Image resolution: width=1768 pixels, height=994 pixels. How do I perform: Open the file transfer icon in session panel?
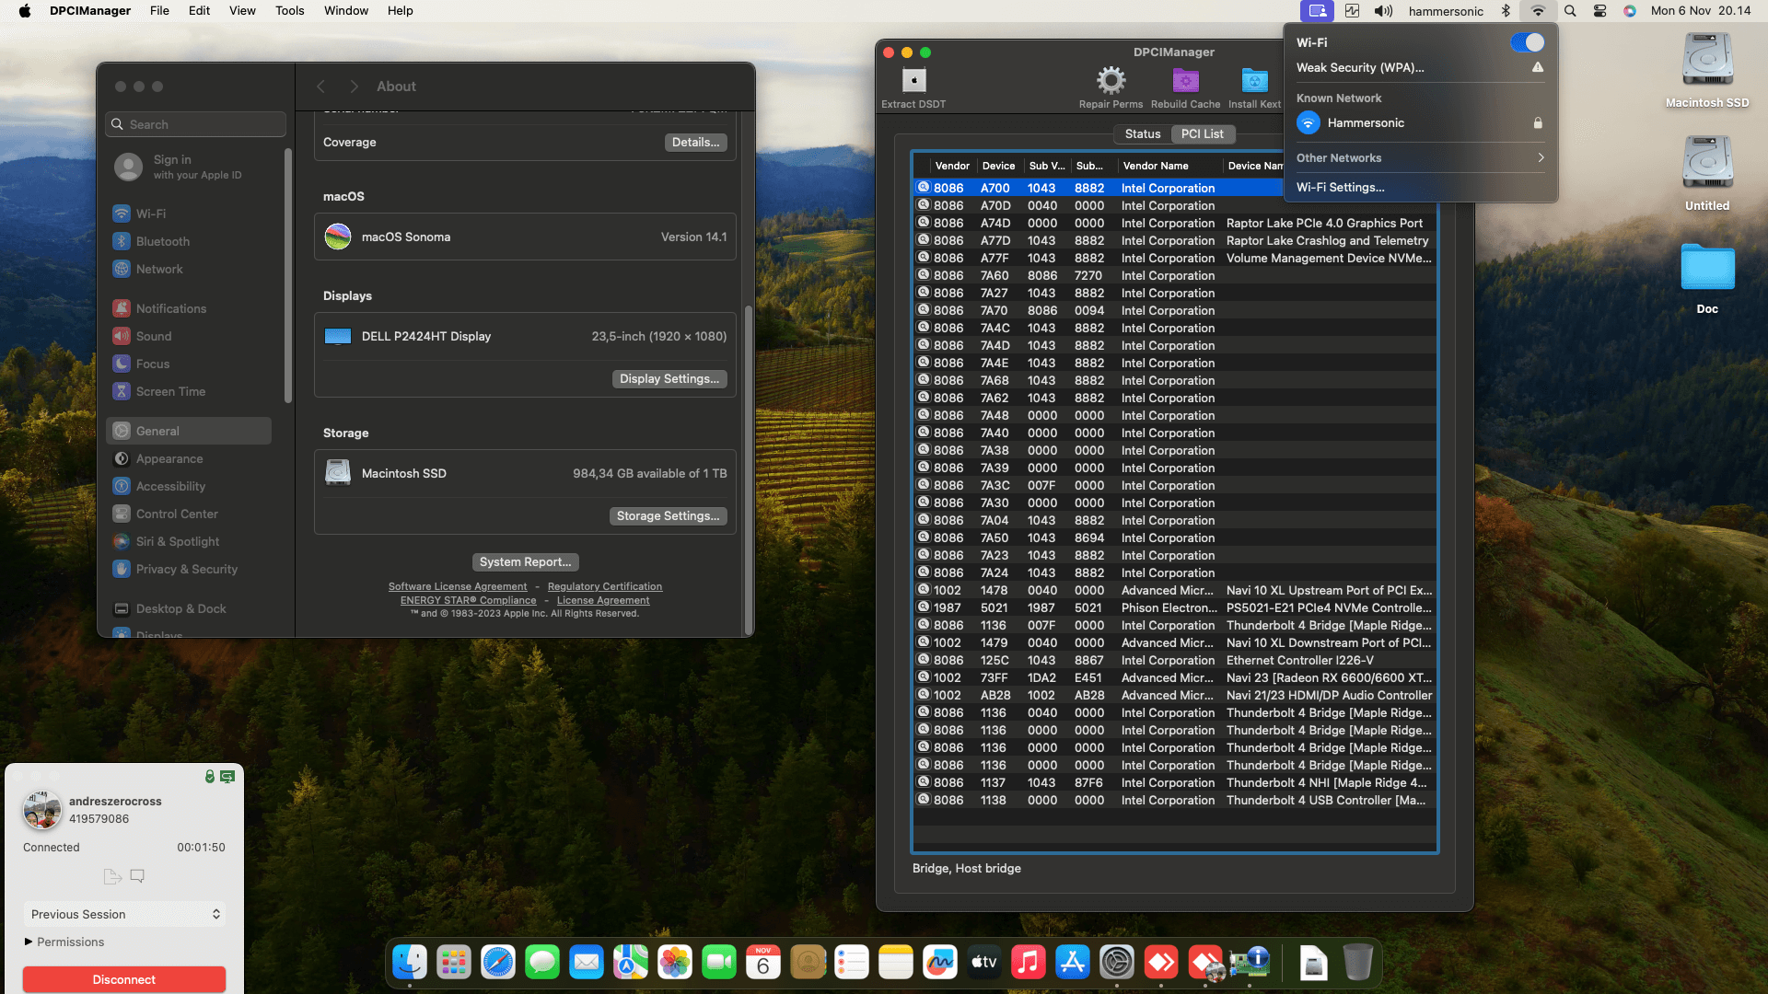pos(112,876)
